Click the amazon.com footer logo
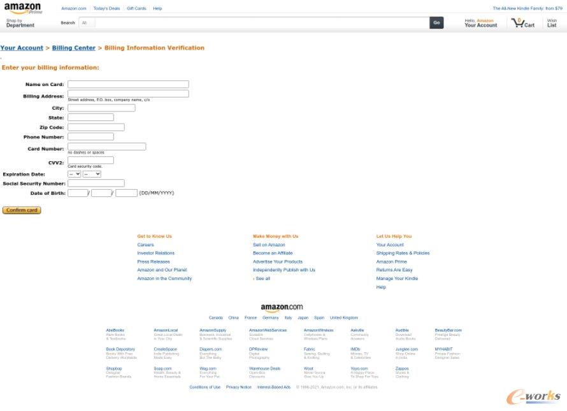 pos(282,307)
